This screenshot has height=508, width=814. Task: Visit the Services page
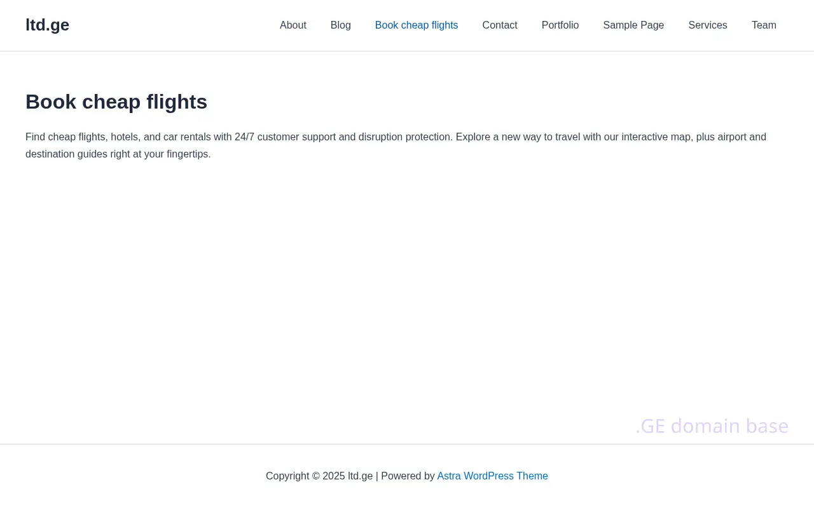pyautogui.click(x=708, y=25)
